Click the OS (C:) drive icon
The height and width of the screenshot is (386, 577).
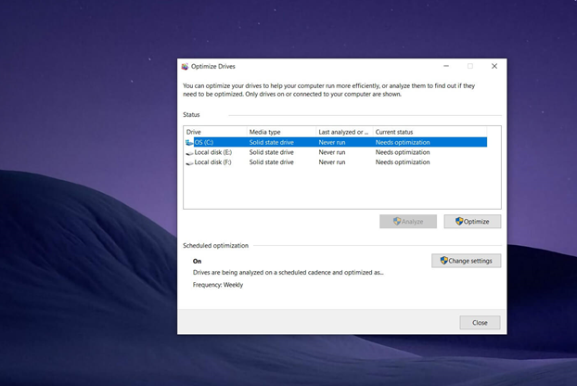tap(189, 142)
